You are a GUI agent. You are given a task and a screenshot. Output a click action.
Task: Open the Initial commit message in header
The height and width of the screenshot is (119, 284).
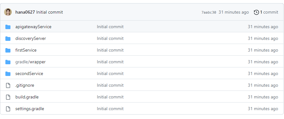[x=49, y=12]
